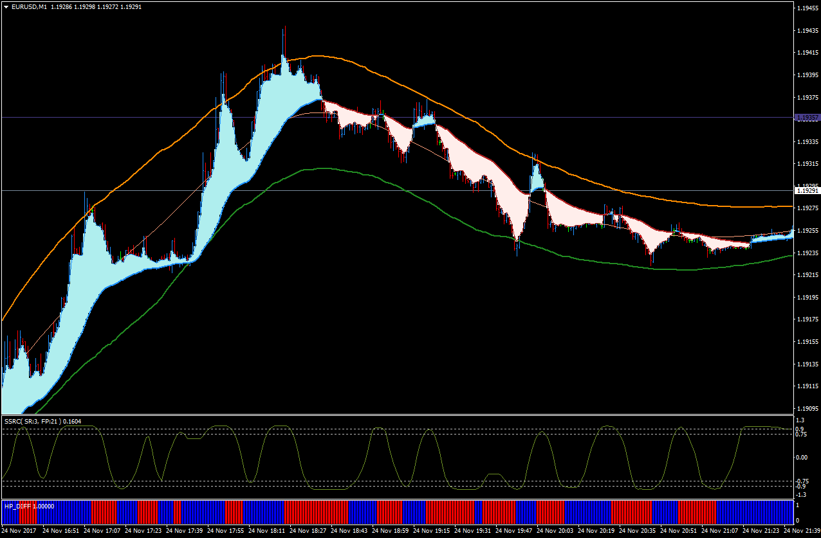Click the 24 Nov 19:47 time label
821x538 pixels.
tap(513, 532)
